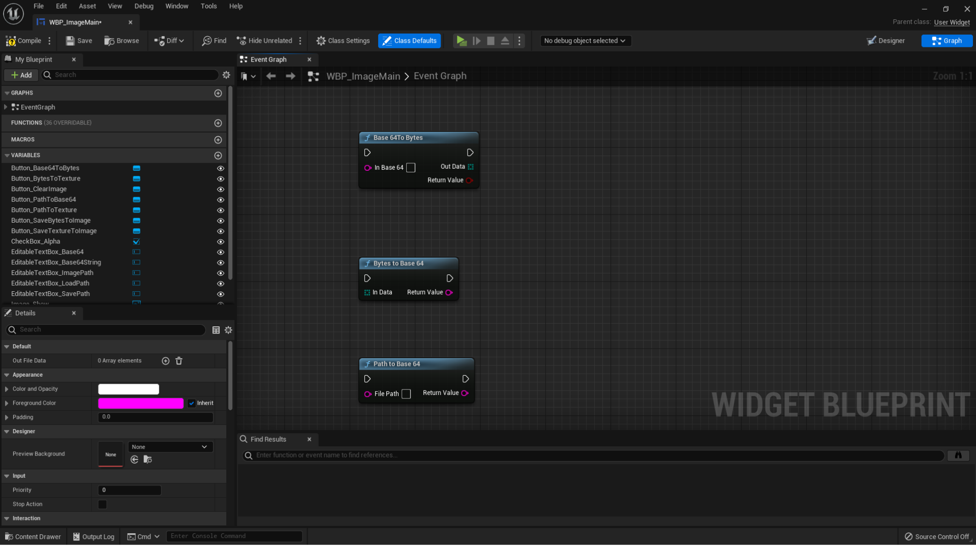The width and height of the screenshot is (976, 549).
Task: Expand the EventGraph tree item
Action: click(x=6, y=107)
